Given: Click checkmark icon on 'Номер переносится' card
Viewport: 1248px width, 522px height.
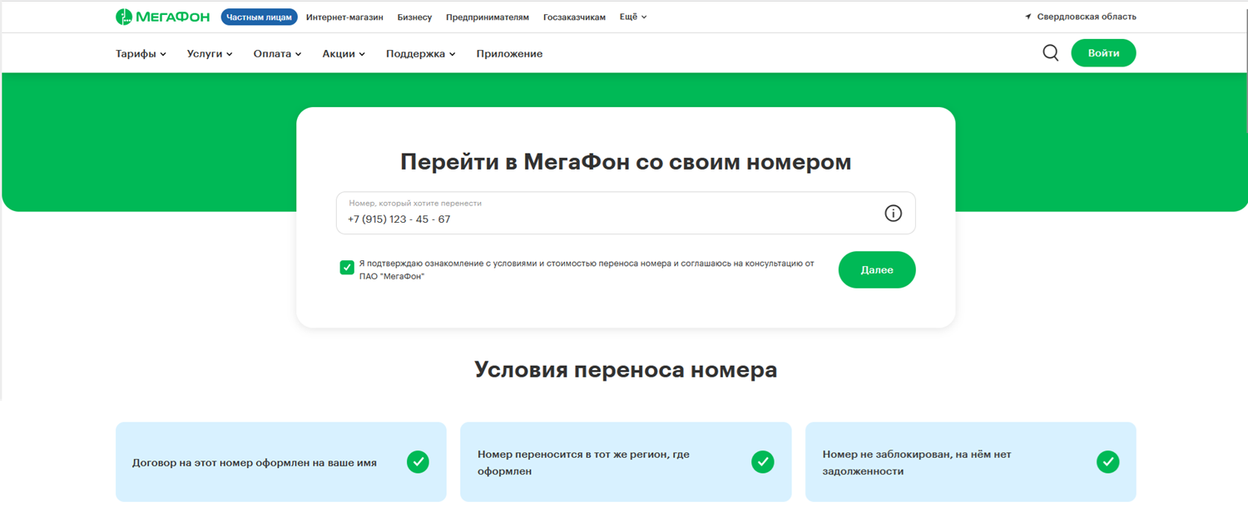Looking at the screenshot, I should point(763,462).
